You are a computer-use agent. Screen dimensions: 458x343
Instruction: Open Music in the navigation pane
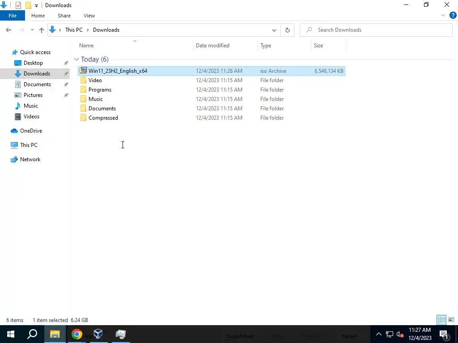coord(31,106)
